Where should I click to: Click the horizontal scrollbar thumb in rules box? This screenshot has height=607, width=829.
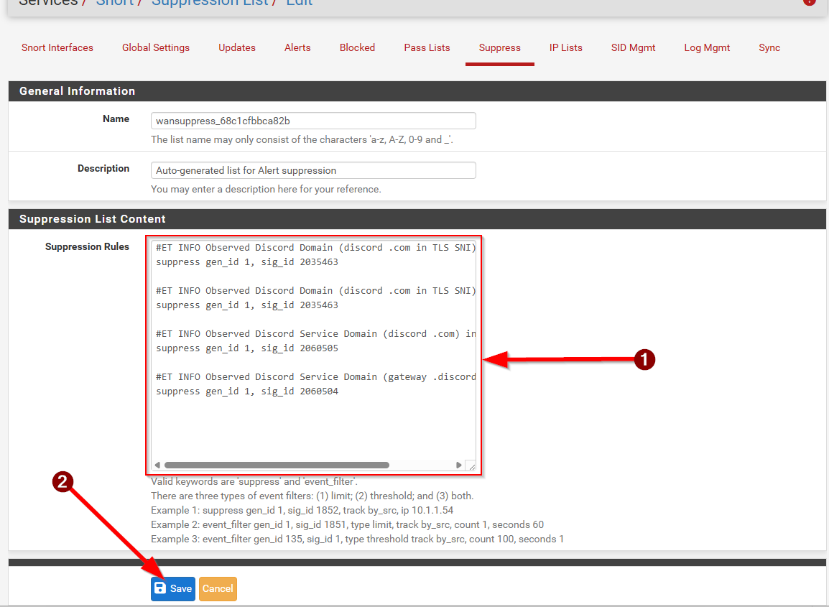[277, 465]
